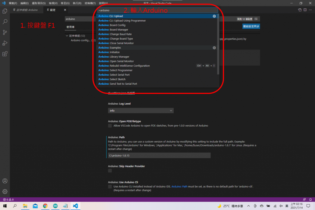Open the Explorer view in the activity bar
Screen dimensions: 315x210
coord(5,11)
